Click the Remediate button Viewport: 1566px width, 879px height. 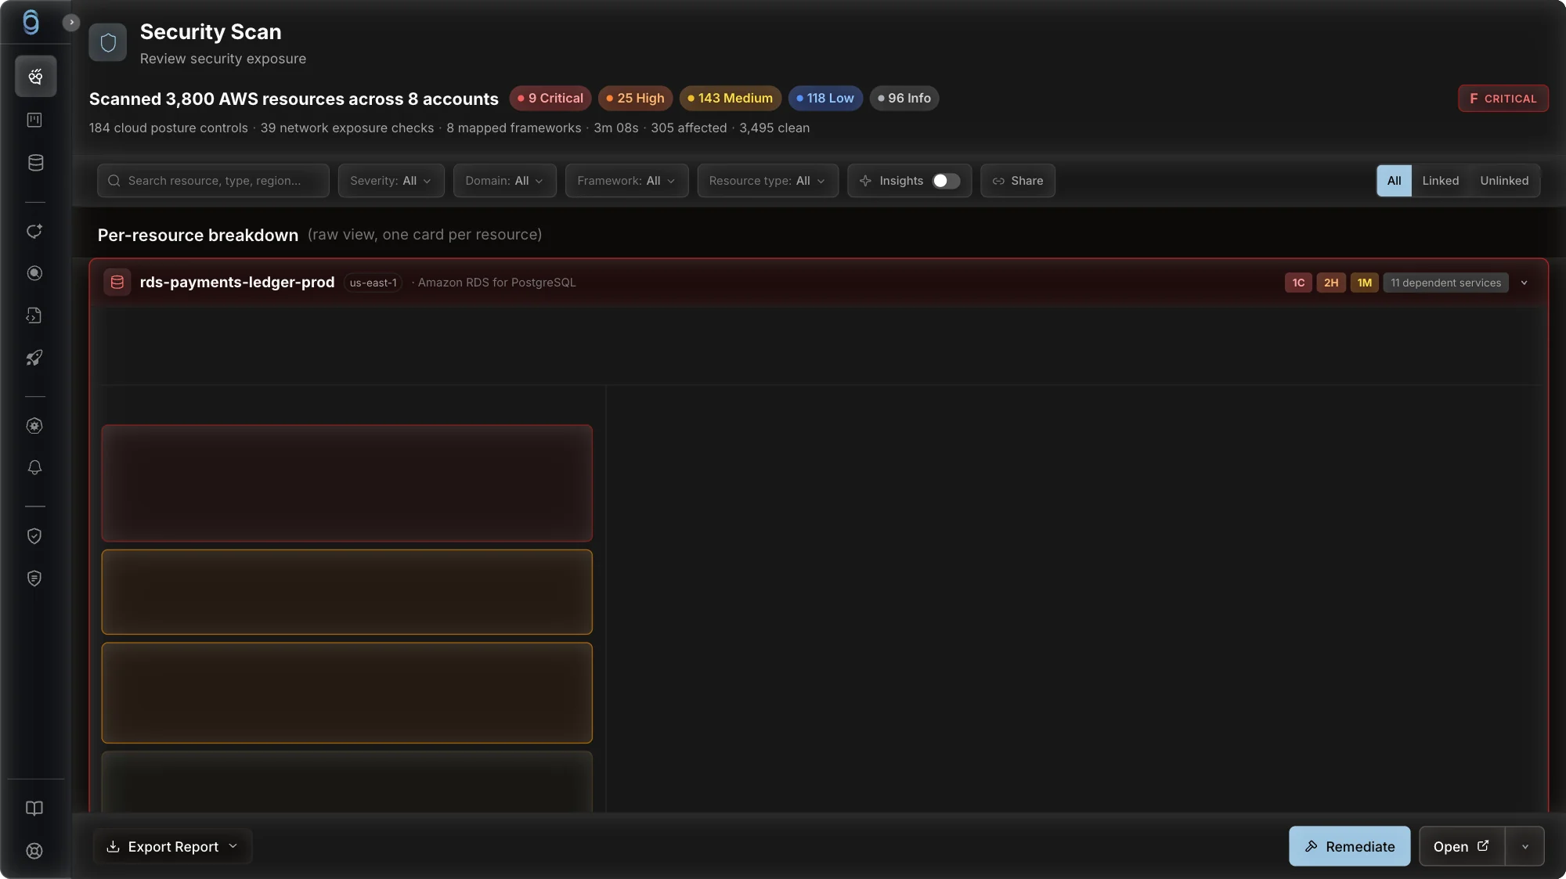click(1349, 846)
